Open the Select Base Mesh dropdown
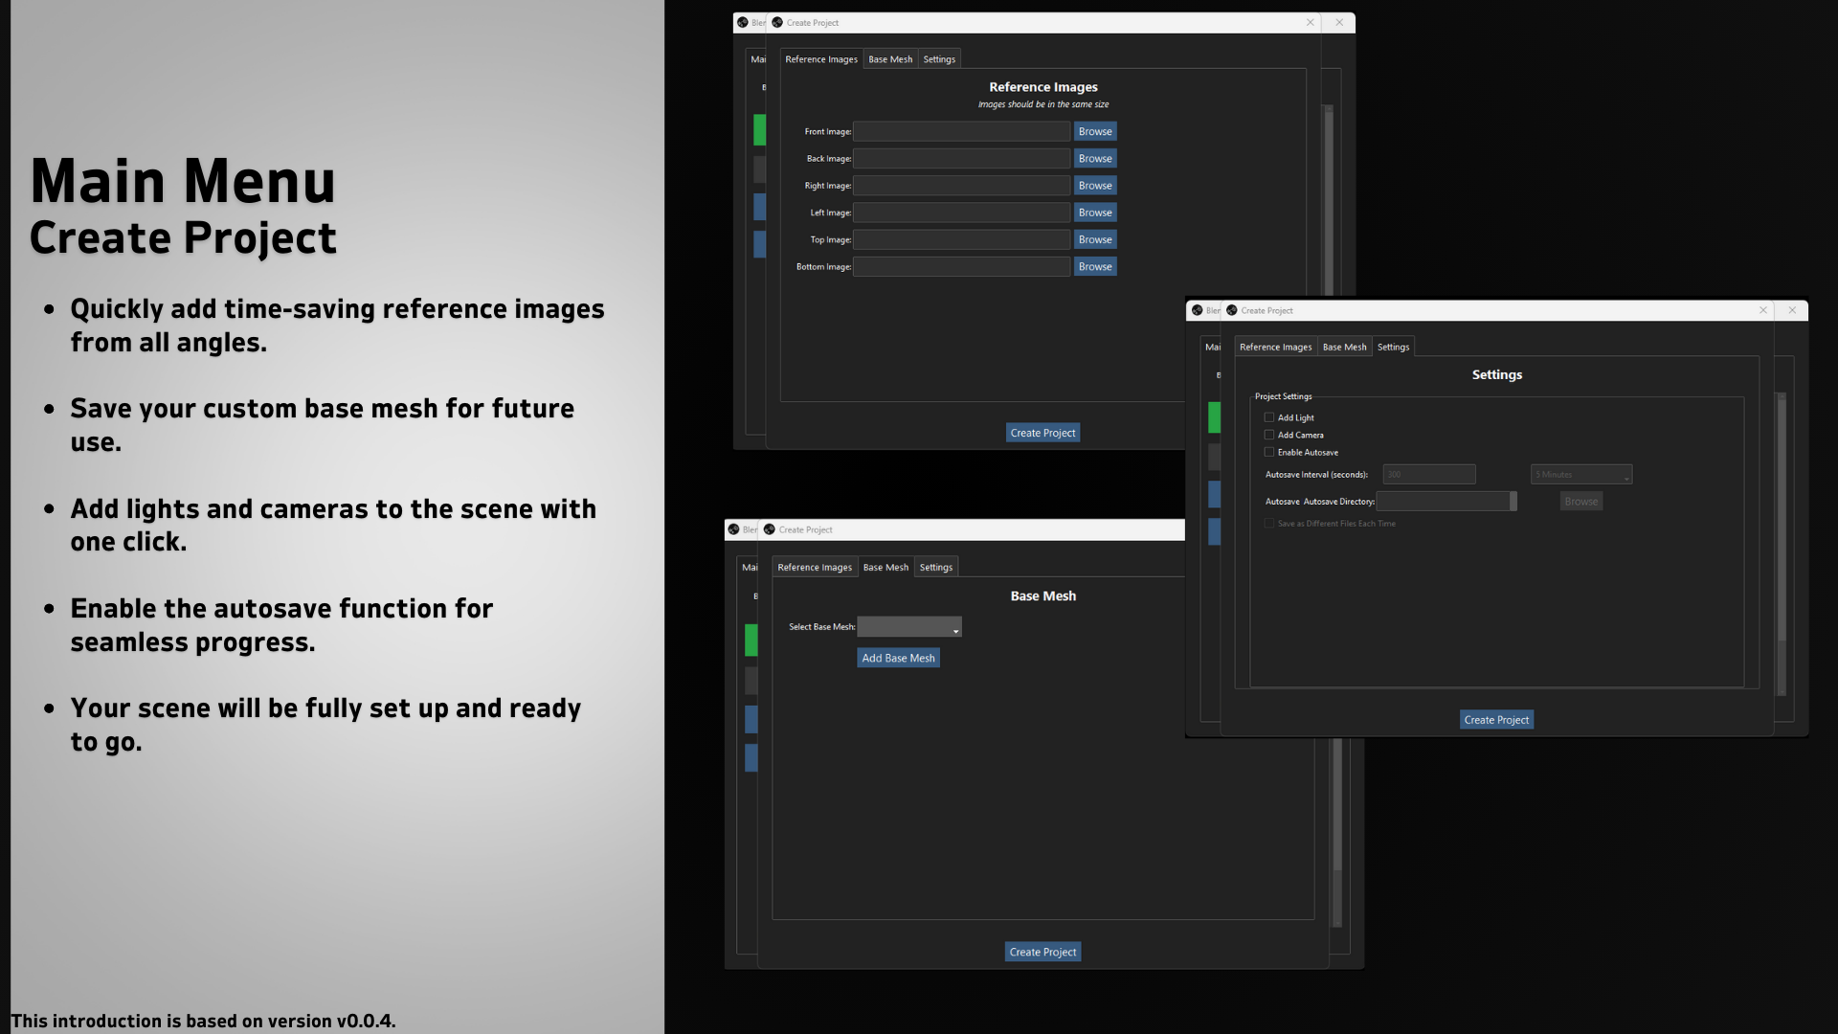 pos(909,627)
